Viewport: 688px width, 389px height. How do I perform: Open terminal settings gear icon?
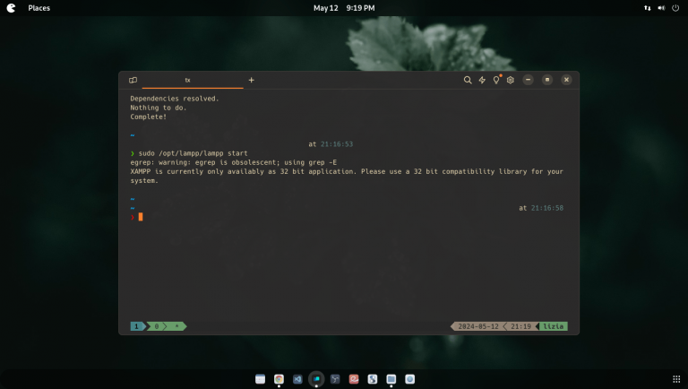511,80
